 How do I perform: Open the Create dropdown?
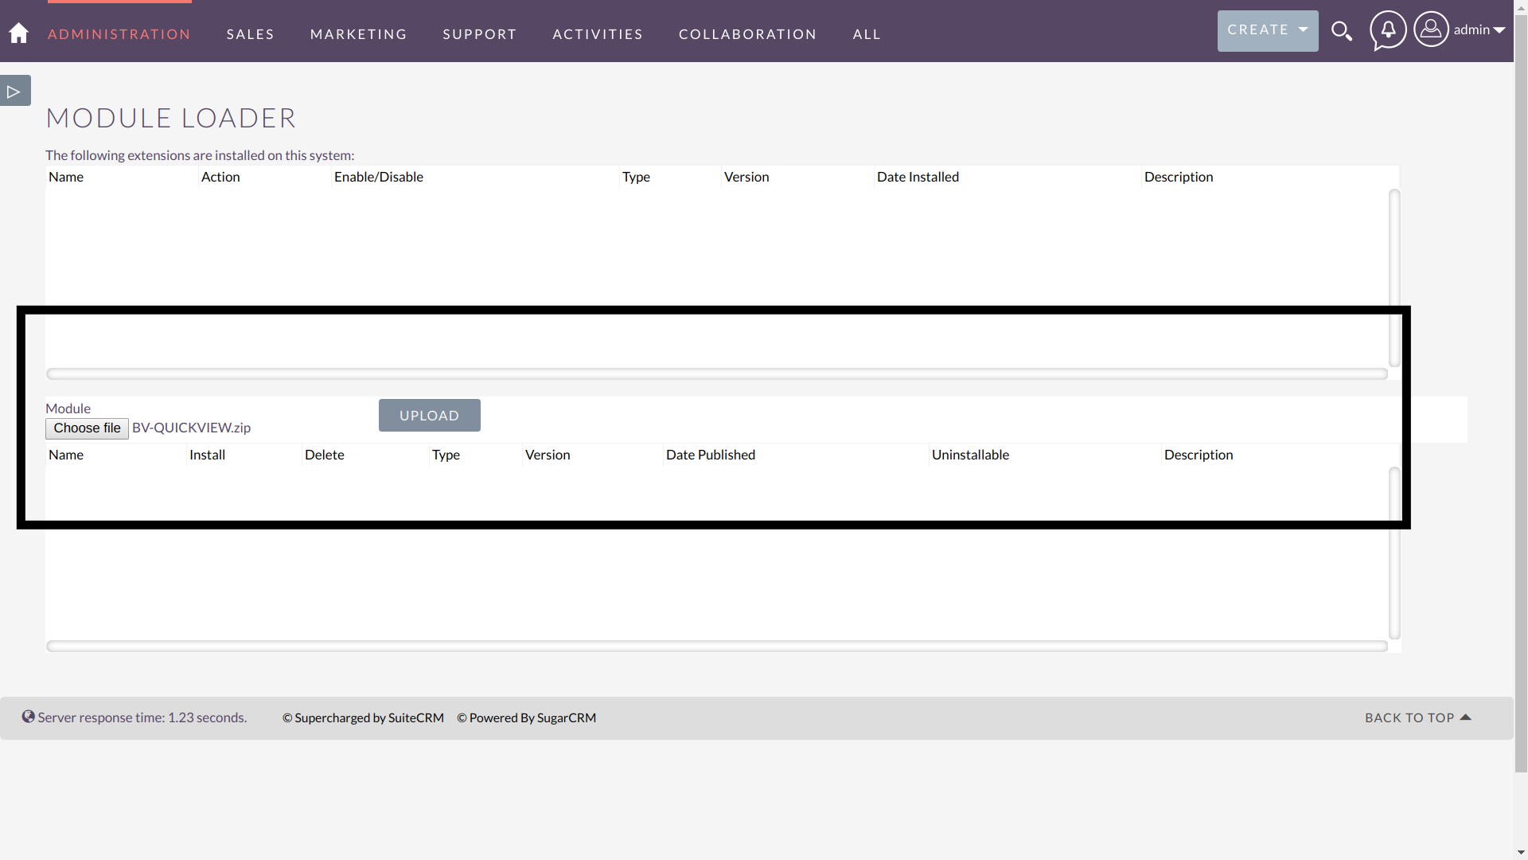1268,30
